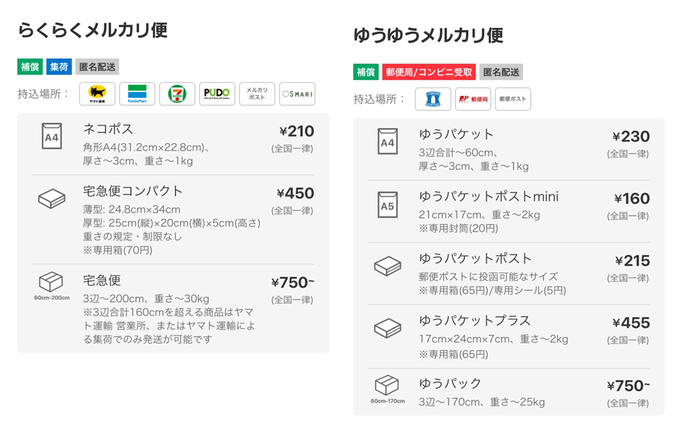The width and height of the screenshot is (682, 435).
Task: Click the A4 envelope icon beside ネコポス
Action: [51, 136]
